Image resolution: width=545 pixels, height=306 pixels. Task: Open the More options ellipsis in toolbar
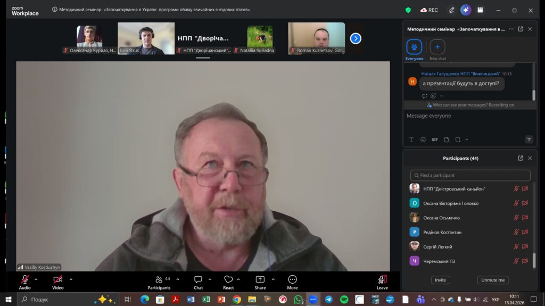(x=292, y=280)
